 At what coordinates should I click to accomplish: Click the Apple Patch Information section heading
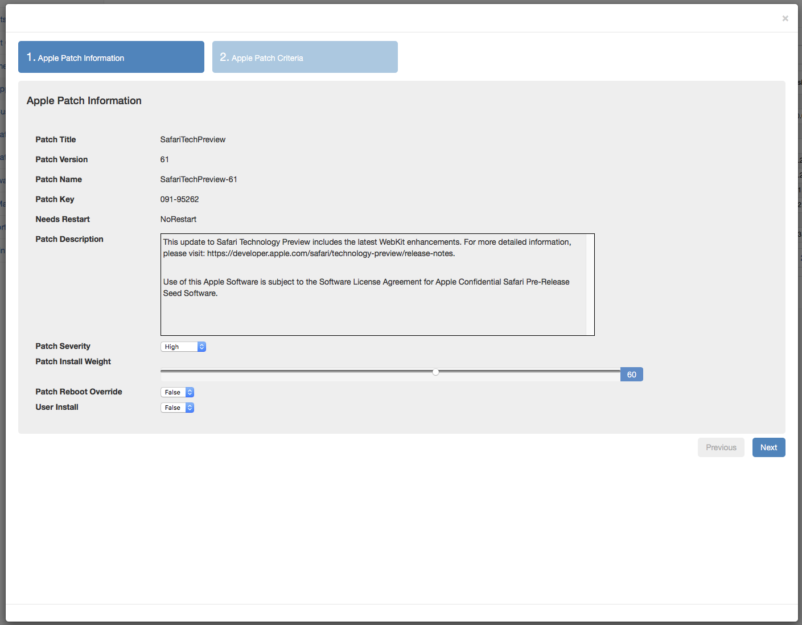click(x=84, y=101)
